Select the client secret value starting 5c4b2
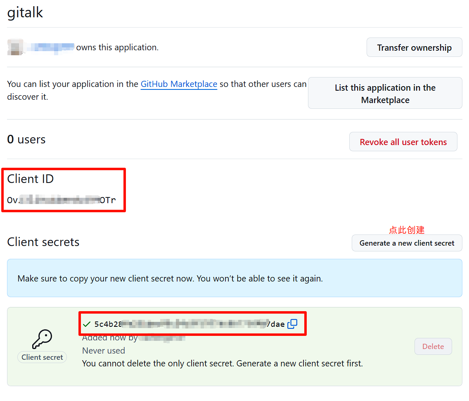The width and height of the screenshot is (469, 401). tap(189, 324)
